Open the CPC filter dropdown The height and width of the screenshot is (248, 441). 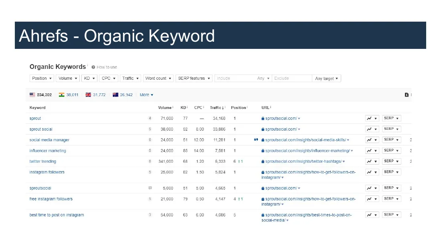pyautogui.click(x=109, y=79)
